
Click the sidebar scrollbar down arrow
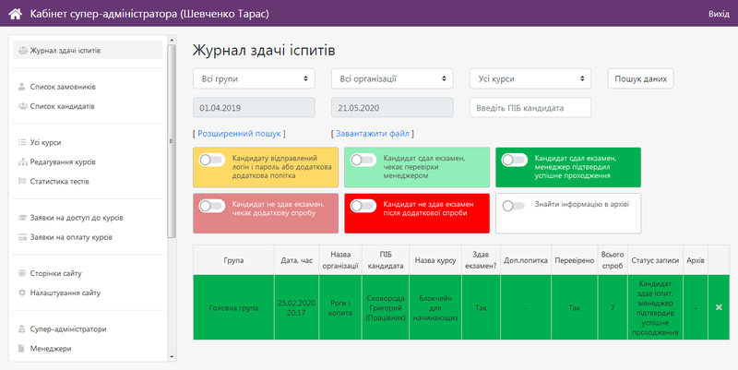point(172,357)
